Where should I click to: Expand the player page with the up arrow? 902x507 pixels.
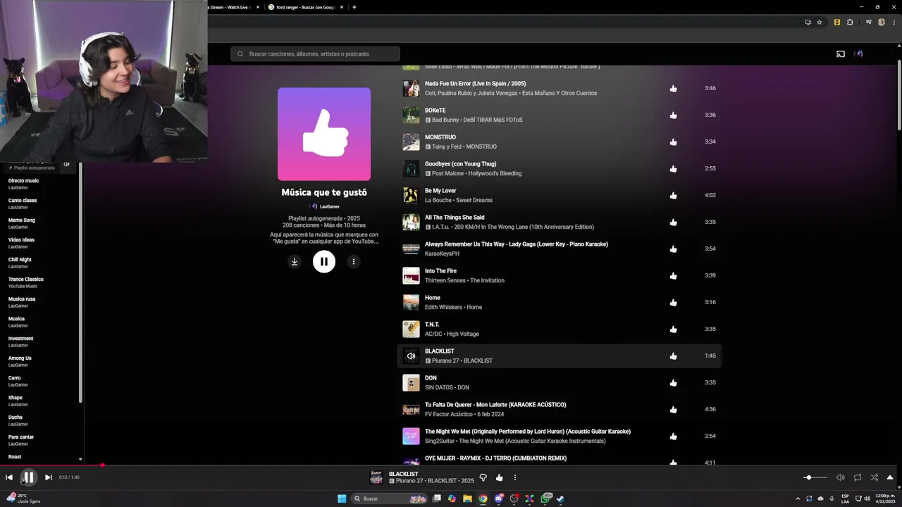coord(890,477)
